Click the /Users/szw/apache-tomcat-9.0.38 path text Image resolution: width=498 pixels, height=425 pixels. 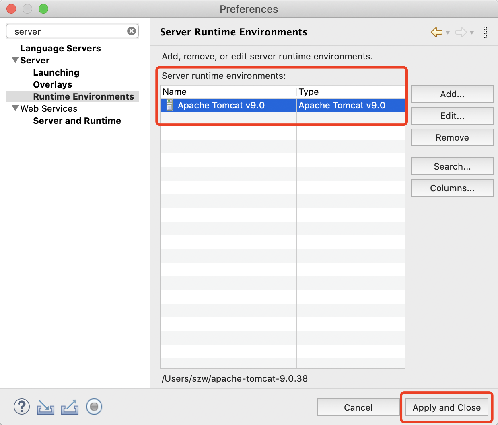tap(235, 378)
